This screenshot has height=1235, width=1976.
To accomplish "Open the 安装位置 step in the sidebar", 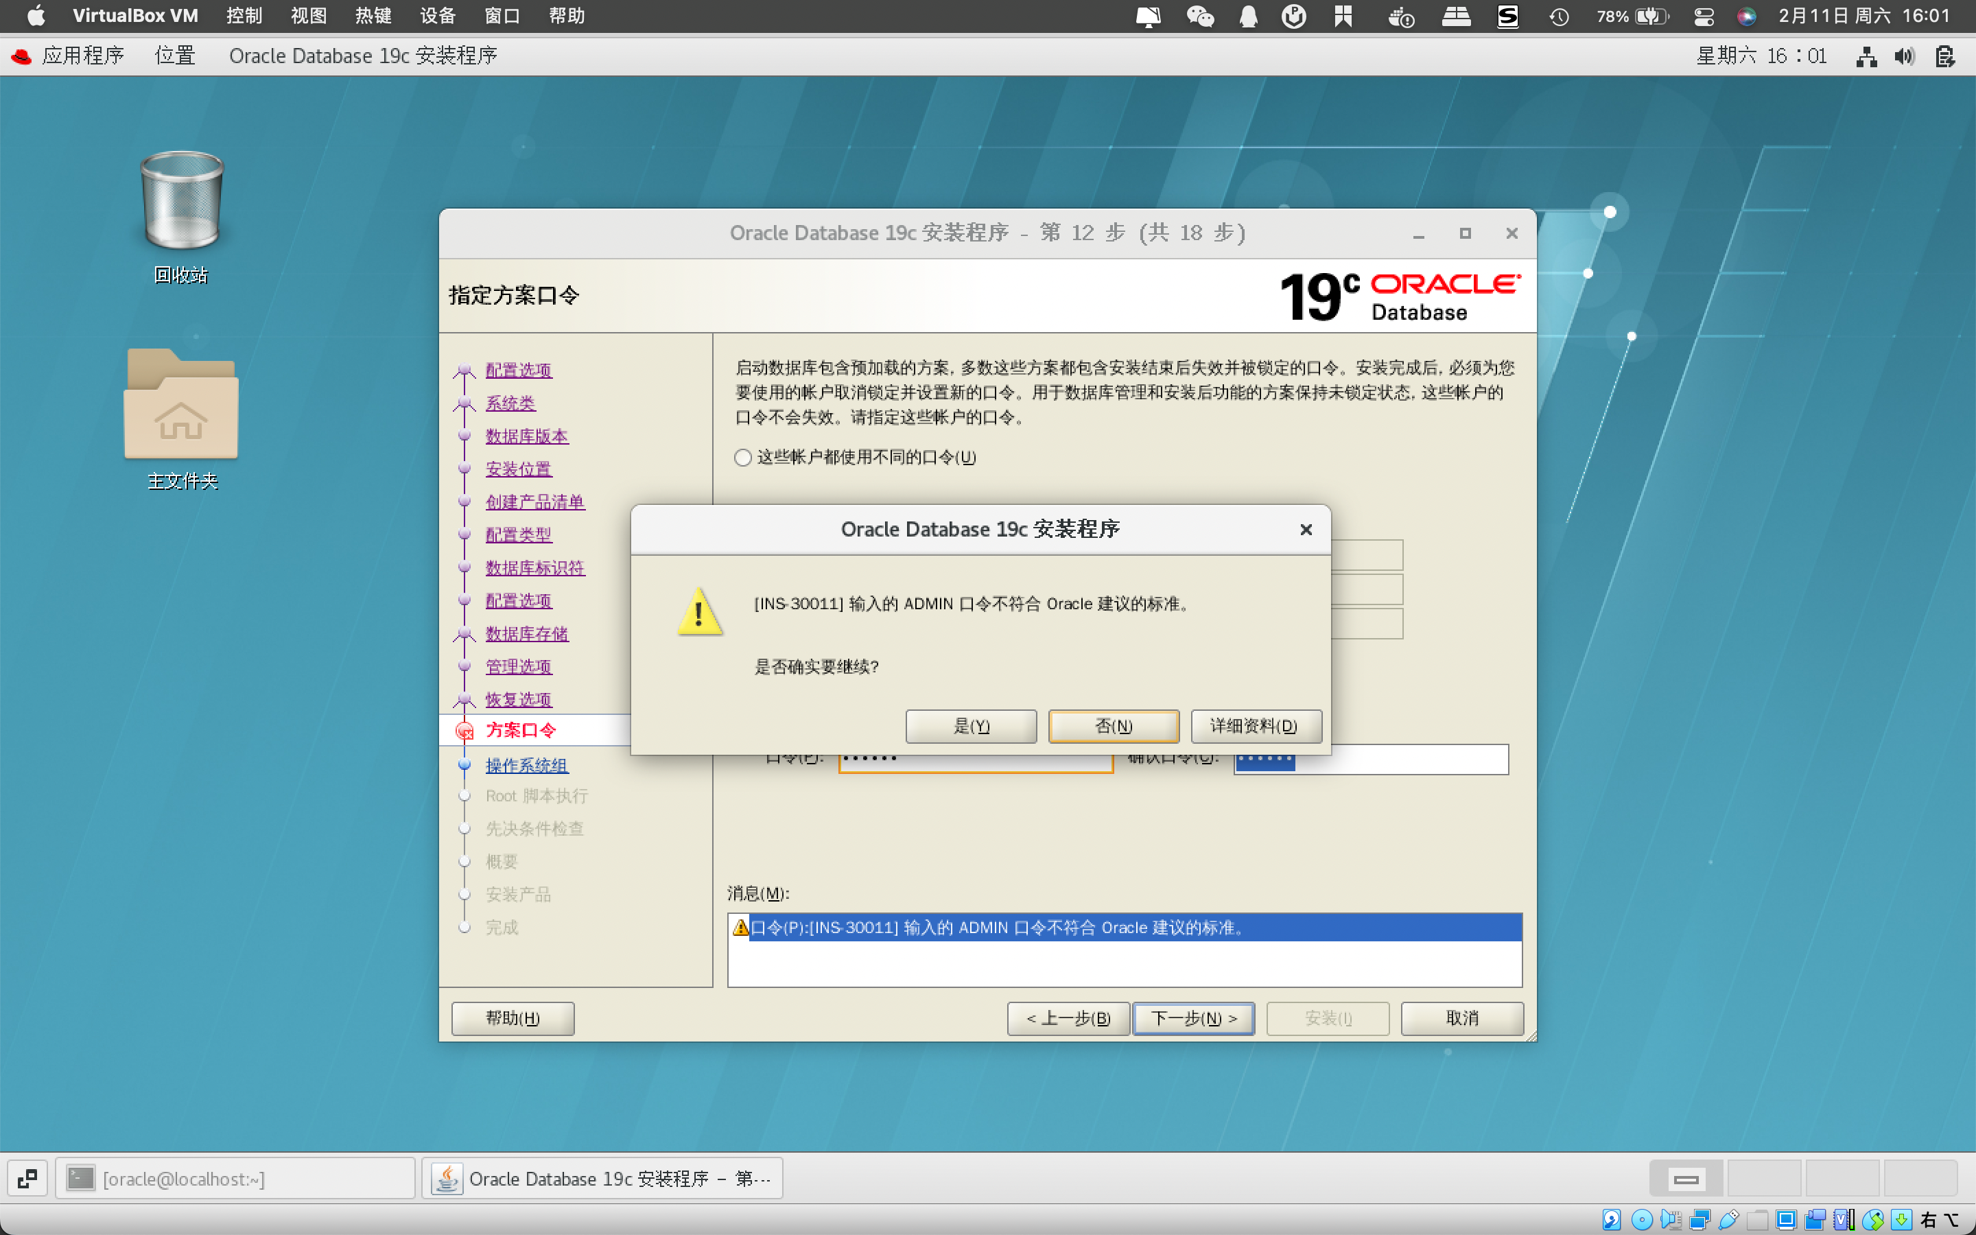I will pos(519,469).
